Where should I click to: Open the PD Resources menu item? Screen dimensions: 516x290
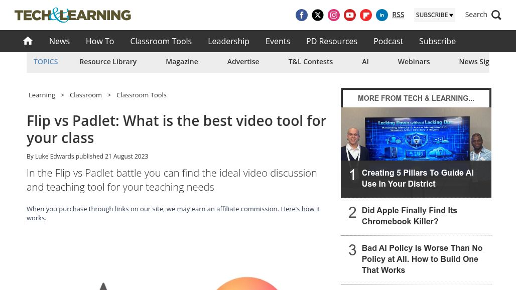click(x=332, y=41)
